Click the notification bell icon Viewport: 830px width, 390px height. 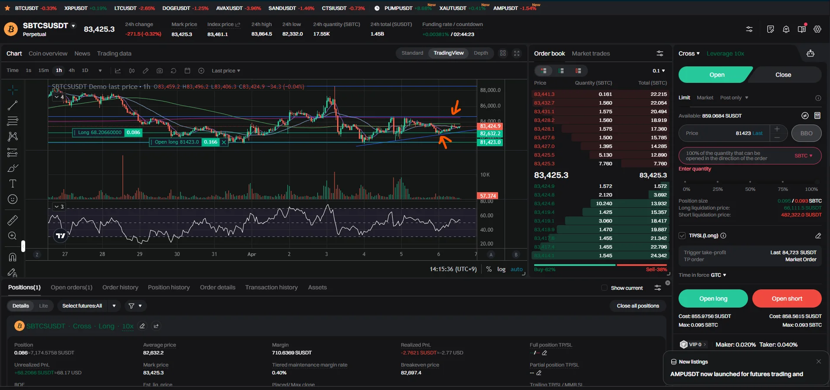(x=786, y=29)
